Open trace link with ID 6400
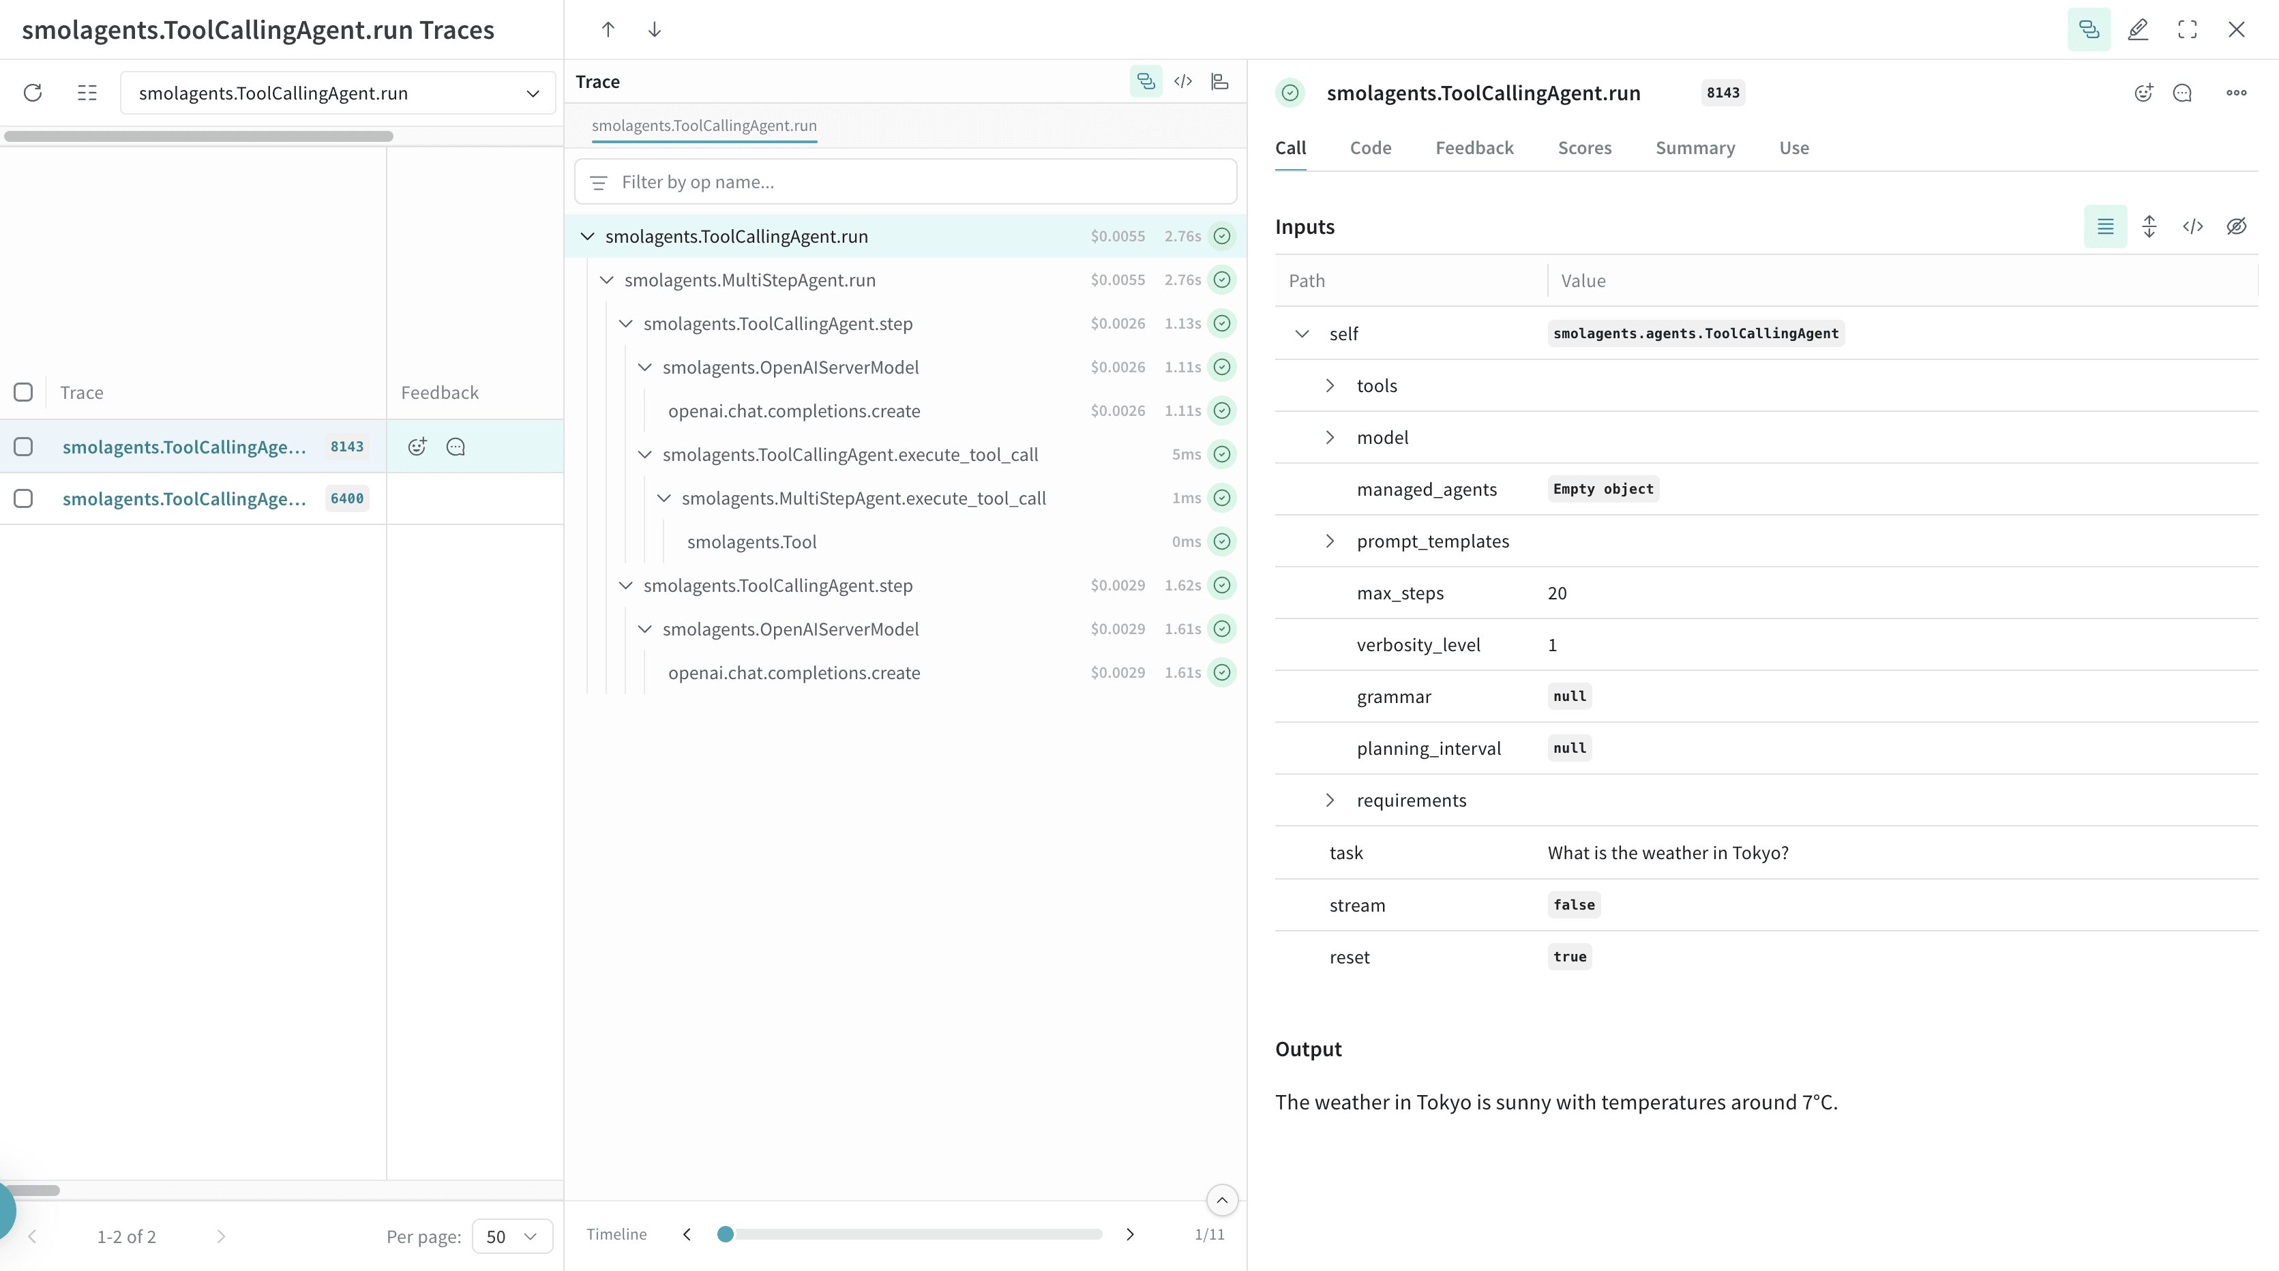2279x1271 pixels. [x=184, y=499]
